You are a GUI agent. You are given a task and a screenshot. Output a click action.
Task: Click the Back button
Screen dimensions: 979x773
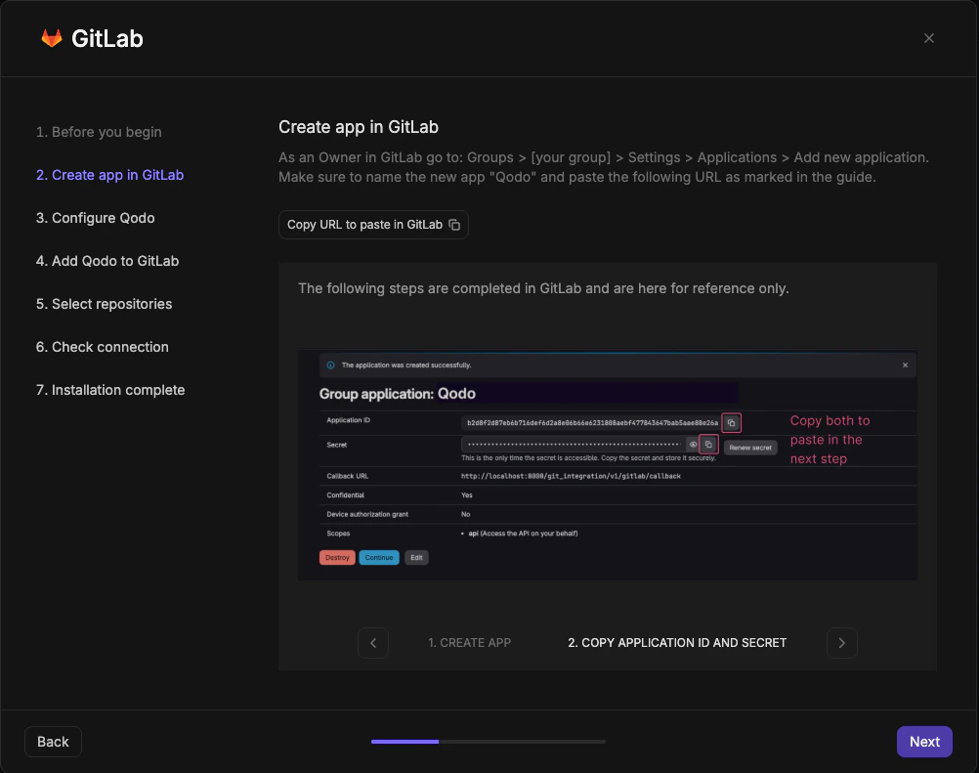(x=53, y=742)
